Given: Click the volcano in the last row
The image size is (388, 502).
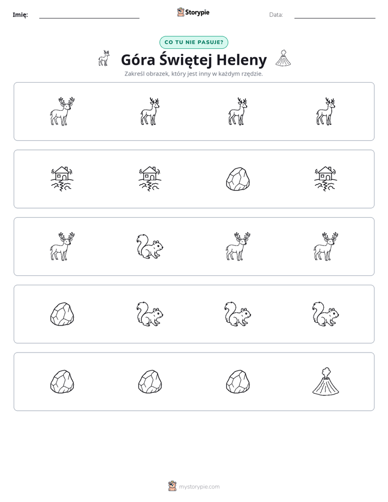Looking at the screenshot, I should [x=326, y=381].
